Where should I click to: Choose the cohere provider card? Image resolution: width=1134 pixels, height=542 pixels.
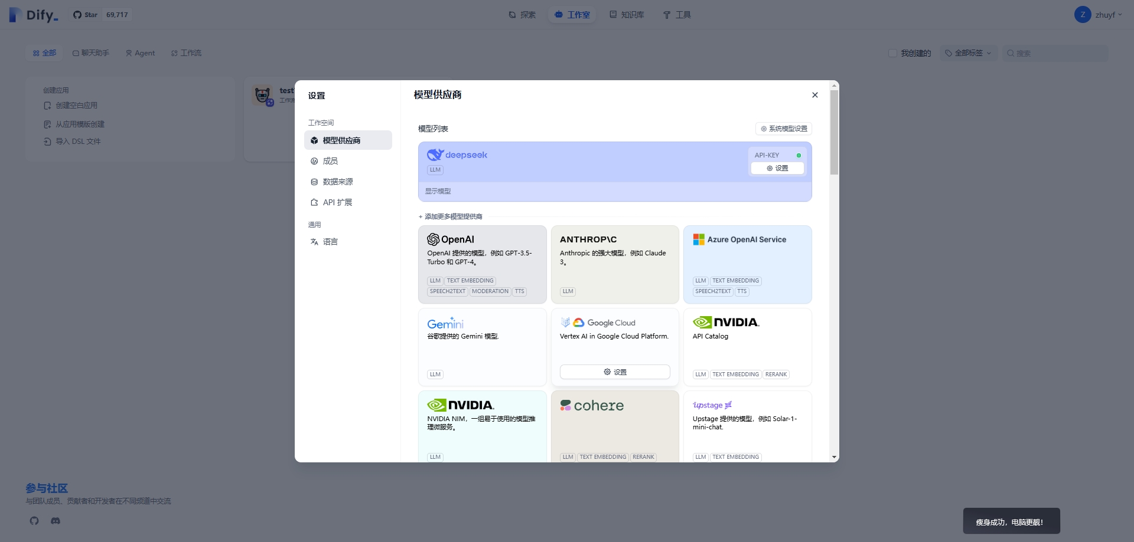click(614, 426)
